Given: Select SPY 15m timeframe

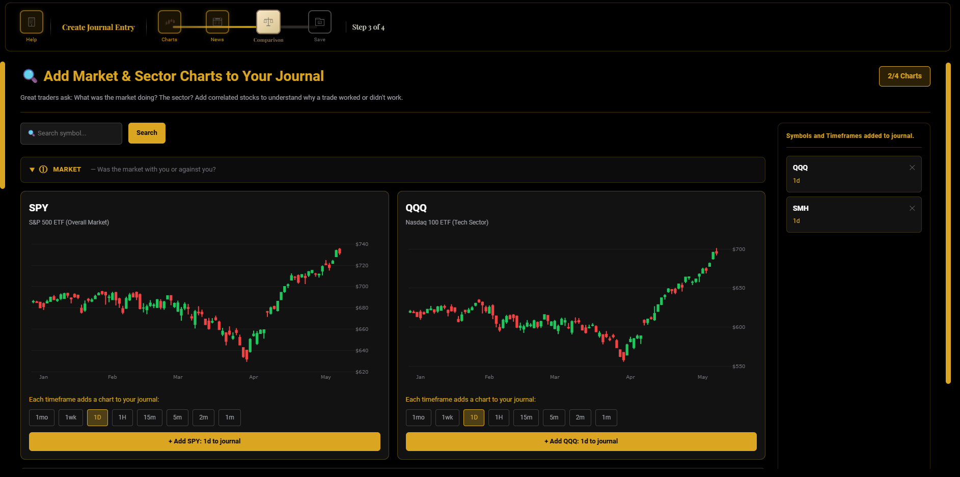Looking at the screenshot, I should point(150,417).
